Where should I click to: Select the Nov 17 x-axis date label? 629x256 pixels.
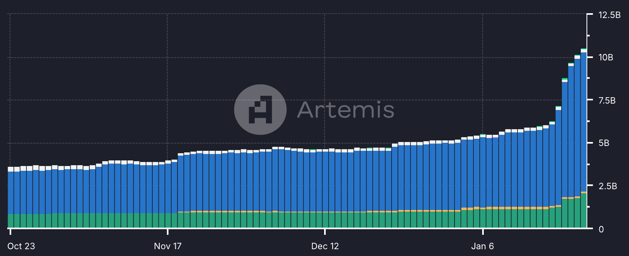pyautogui.click(x=167, y=246)
